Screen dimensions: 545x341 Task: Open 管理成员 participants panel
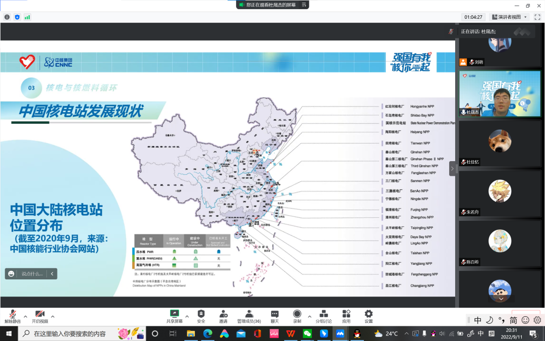(x=249, y=315)
